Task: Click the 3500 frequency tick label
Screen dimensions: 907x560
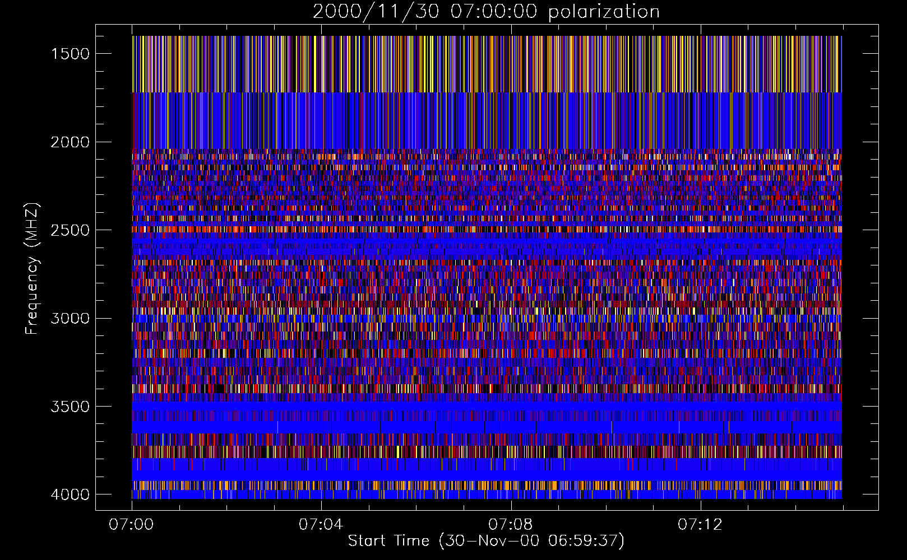Action: click(x=70, y=407)
